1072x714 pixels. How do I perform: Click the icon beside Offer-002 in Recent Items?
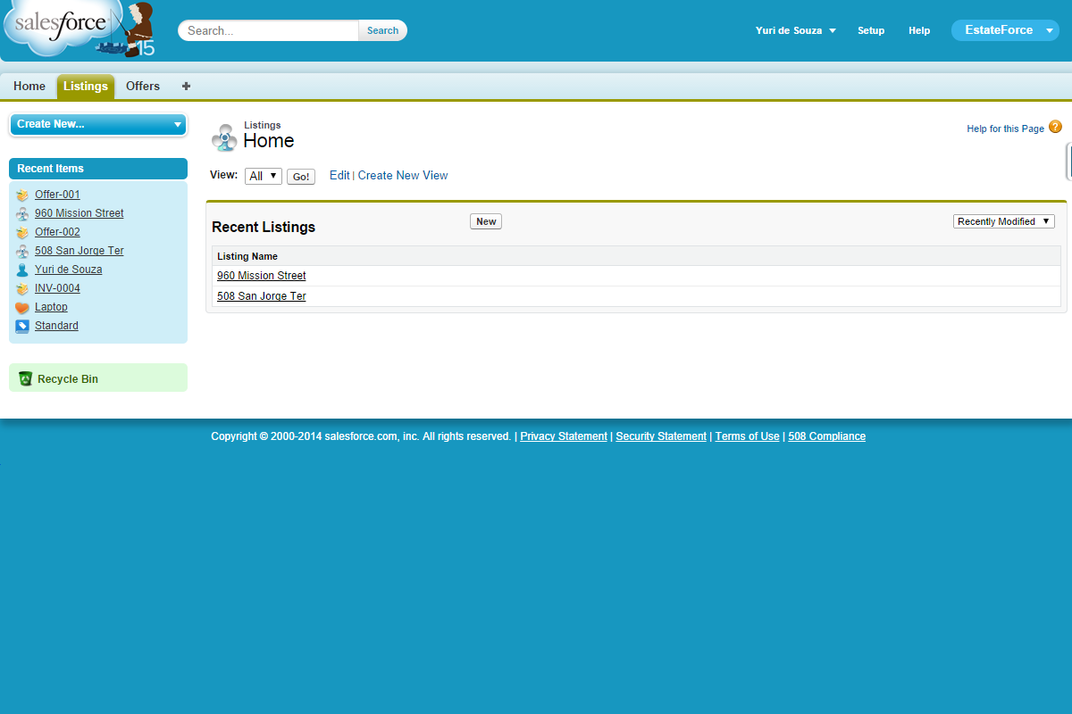(22, 232)
